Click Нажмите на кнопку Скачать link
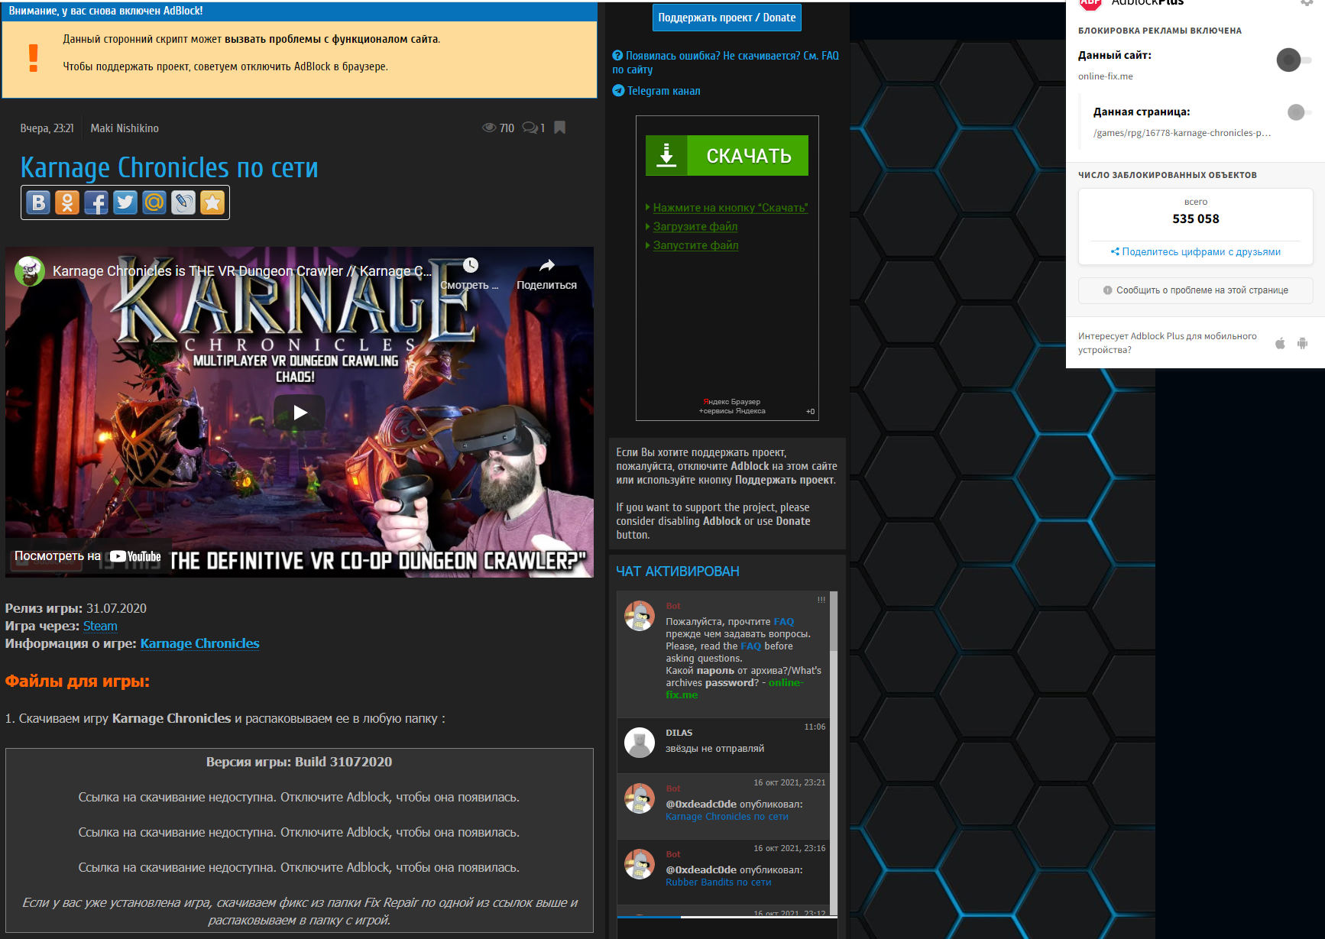Viewport: 1325px width, 939px height. [731, 208]
